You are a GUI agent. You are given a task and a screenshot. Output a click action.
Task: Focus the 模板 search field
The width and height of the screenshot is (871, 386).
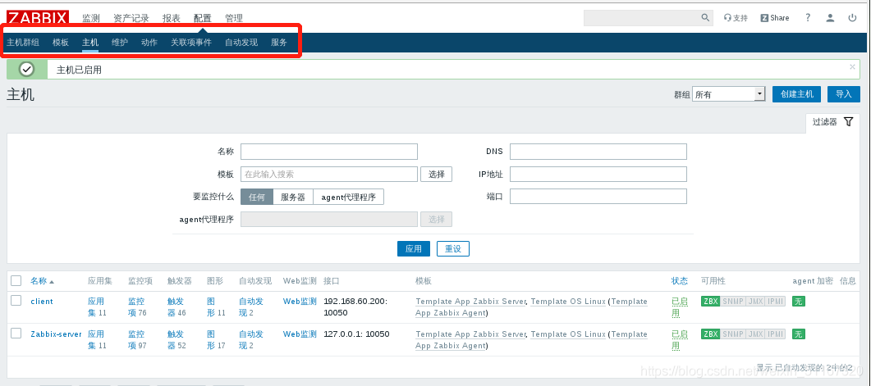tap(329, 174)
